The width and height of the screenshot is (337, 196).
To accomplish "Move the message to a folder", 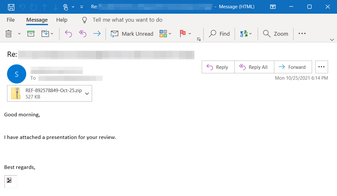I will [x=45, y=33].
